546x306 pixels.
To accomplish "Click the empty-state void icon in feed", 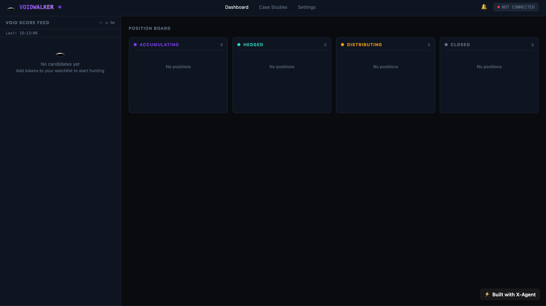I will [60, 54].
